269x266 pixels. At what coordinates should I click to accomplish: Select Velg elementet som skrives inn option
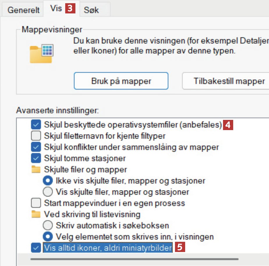(x=47, y=237)
